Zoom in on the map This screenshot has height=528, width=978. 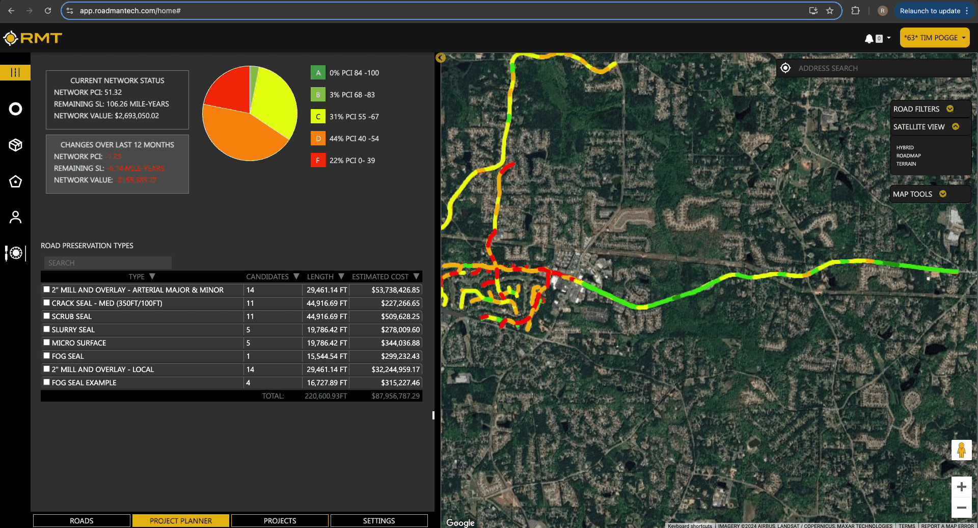pos(961,487)
